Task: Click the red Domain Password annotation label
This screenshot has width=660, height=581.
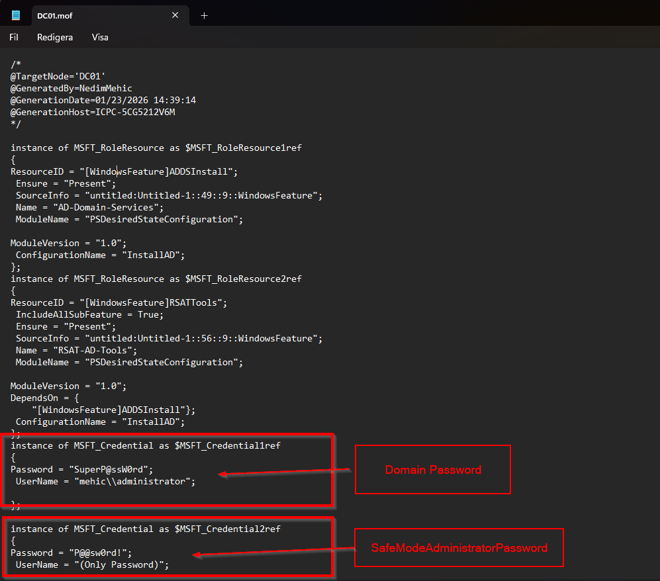Action: (433, 470)
